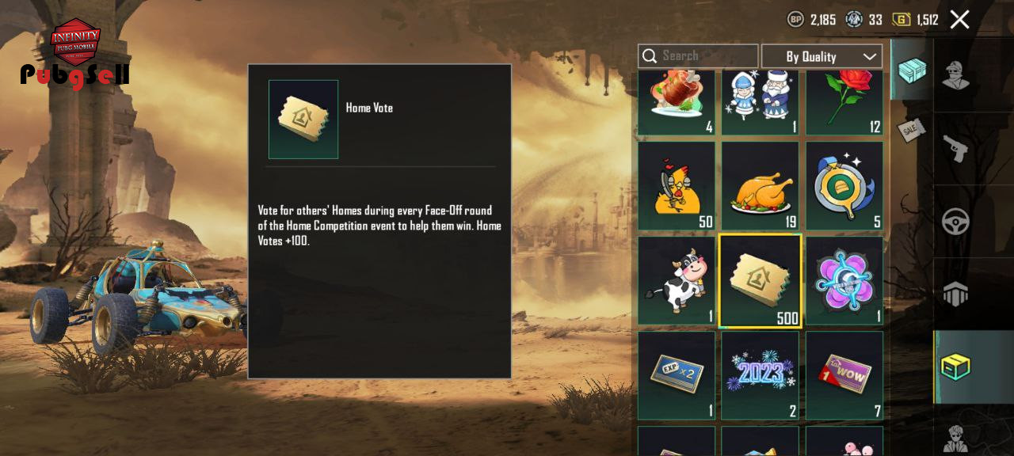This screenshot has height=456, width=1014.
Task: Click the gold G currency icon
Action: 901,20
